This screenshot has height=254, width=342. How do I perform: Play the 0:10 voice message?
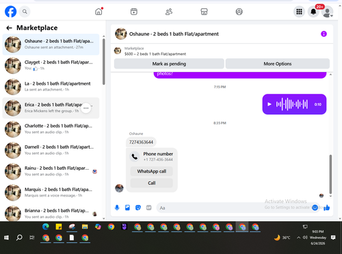click(269, 104)
